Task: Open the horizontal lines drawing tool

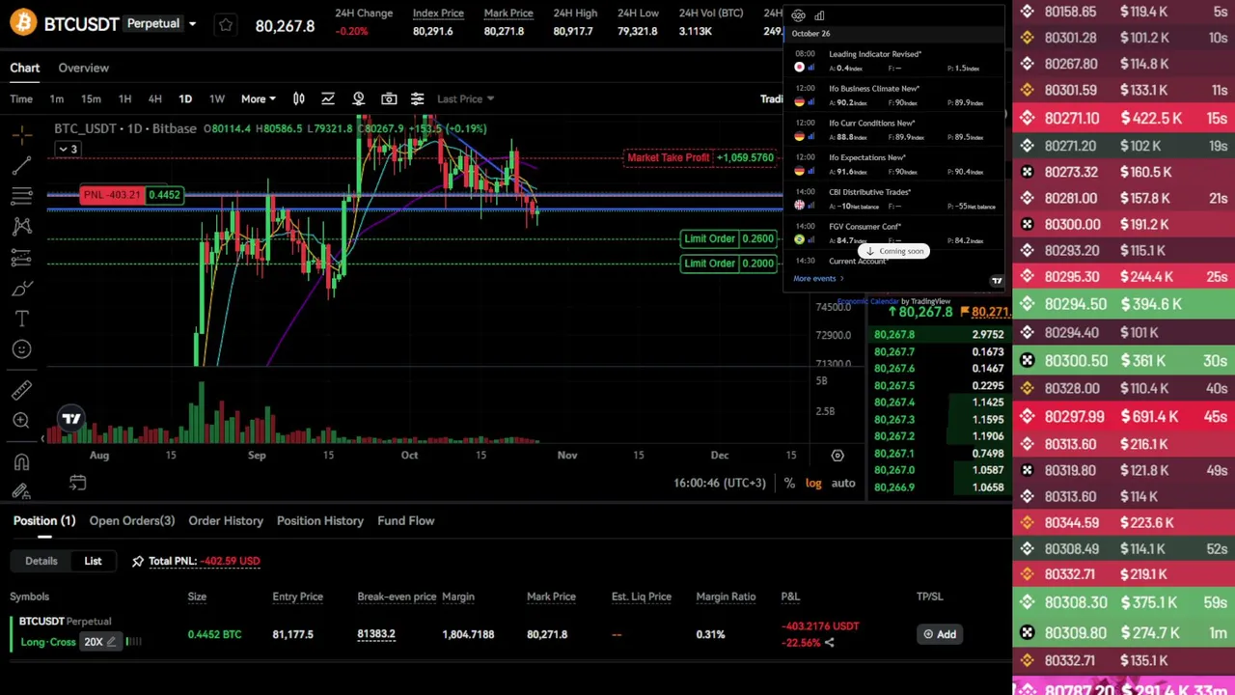Action: (x=22, y=196)
